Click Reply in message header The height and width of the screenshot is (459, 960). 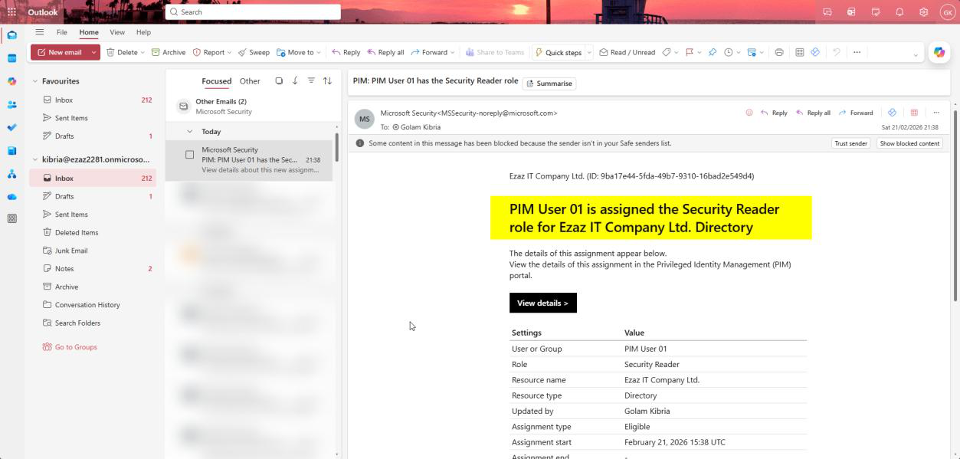[774, 113]
